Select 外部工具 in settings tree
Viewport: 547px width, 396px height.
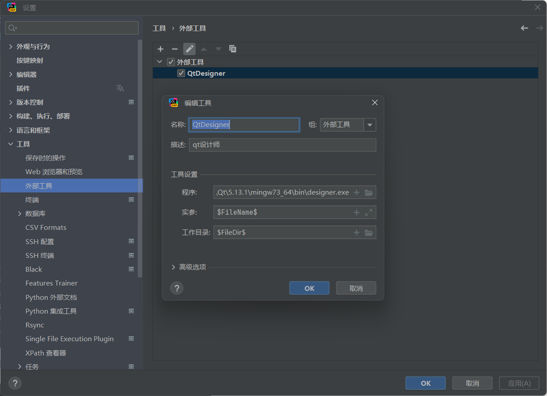[71, 186]
